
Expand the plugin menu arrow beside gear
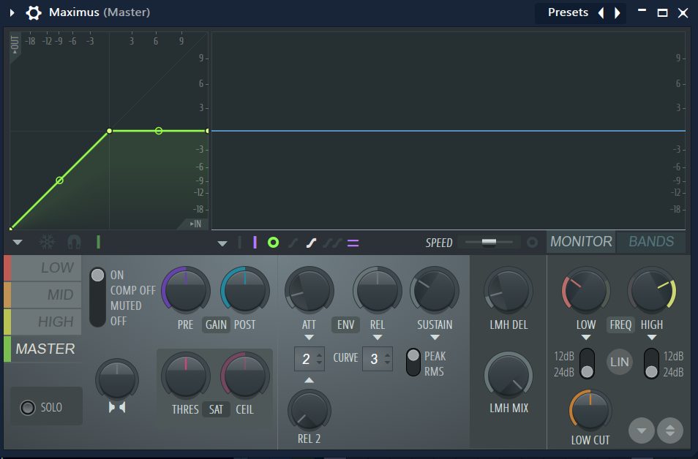pyautogui.click(x=12, y=12)
